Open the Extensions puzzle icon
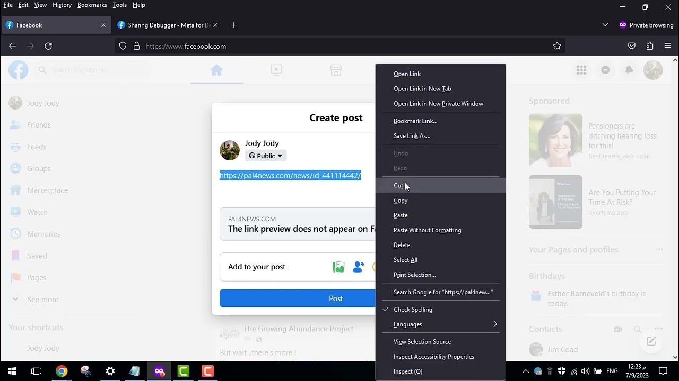The width and height of the screenshot is (679, 381). 650,46
